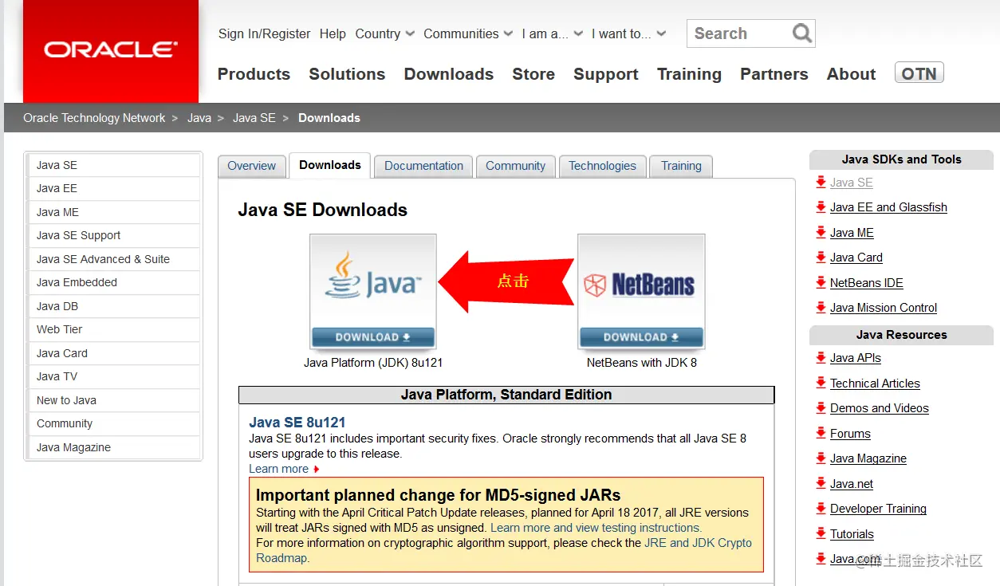Click the red arrow after Learn more
Viewport: 1000px width, 586px height.
(317, 470)
